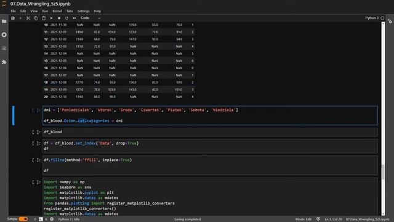Click notebook filename in status bar
Viewport: 394px width, 222px height.
368,220
